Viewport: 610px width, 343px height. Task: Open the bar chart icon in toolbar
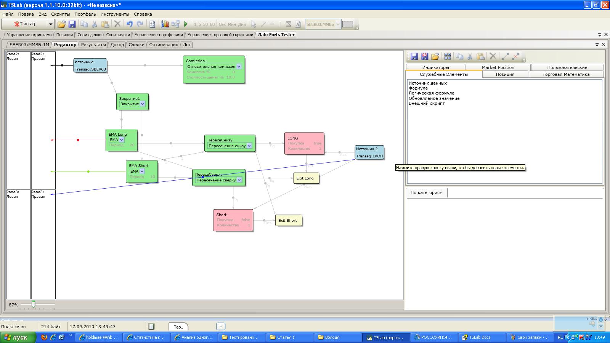pyautogui.click(x=165, y=24)
